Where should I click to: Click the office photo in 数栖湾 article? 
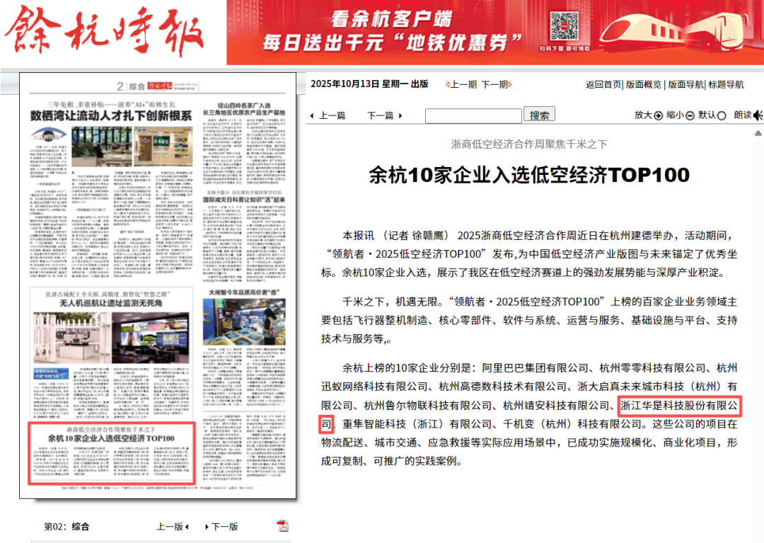tap(102, 146)
